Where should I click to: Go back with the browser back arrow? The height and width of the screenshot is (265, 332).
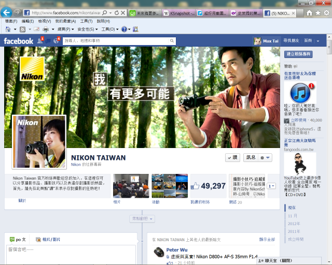(x=6, y=12)
